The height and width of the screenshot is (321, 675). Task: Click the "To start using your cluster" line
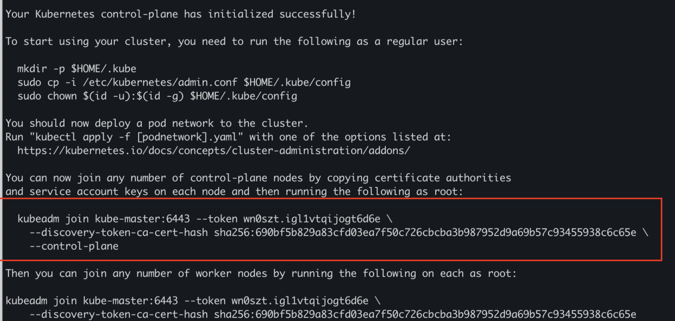click(234, 41)
